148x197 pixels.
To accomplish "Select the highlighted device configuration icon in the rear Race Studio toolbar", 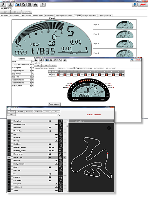I will point(18,5).
